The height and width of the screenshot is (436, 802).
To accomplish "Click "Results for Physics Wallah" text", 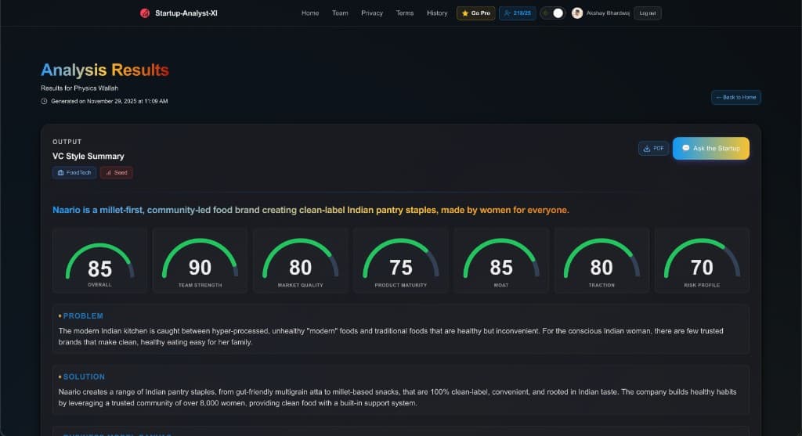I will click(x=79, y=88).
